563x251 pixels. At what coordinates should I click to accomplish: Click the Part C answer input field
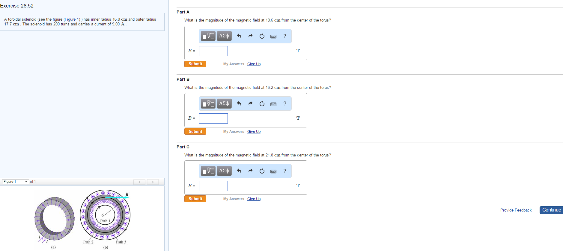[213, 186]
